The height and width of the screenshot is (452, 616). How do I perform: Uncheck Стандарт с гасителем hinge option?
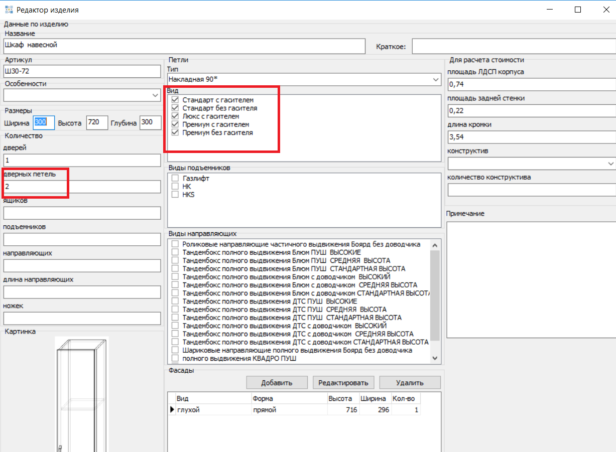[x=175, y=100]
